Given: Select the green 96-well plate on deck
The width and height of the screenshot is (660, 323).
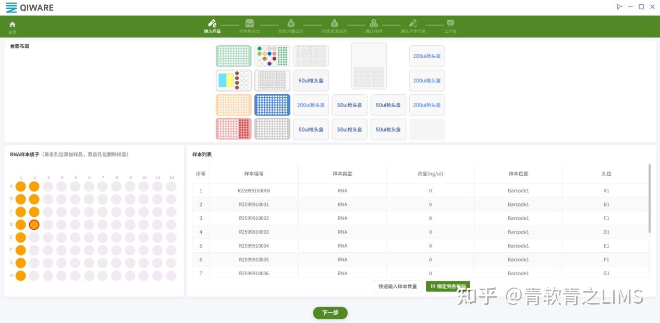Looking at the screenshot, I should coord(234,56).
